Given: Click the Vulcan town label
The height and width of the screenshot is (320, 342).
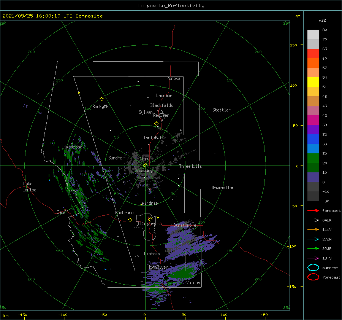Looking at the screenshot, I should click(193, 283).
